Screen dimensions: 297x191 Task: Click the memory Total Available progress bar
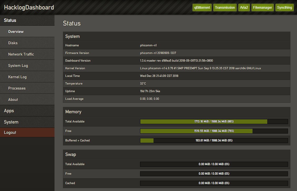click(214, 121)
